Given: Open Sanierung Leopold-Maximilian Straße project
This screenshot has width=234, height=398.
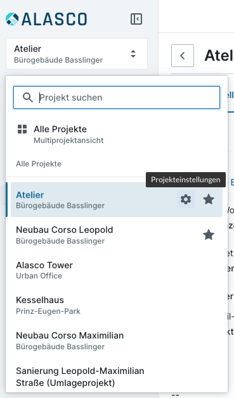Looking at the screenshot, I should [117, 376].
